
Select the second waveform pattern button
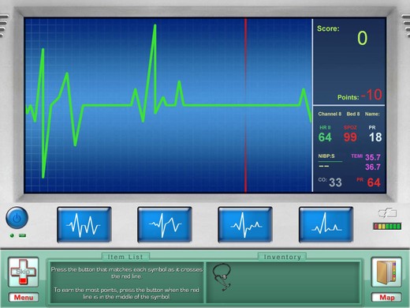(x=165, y=224)
